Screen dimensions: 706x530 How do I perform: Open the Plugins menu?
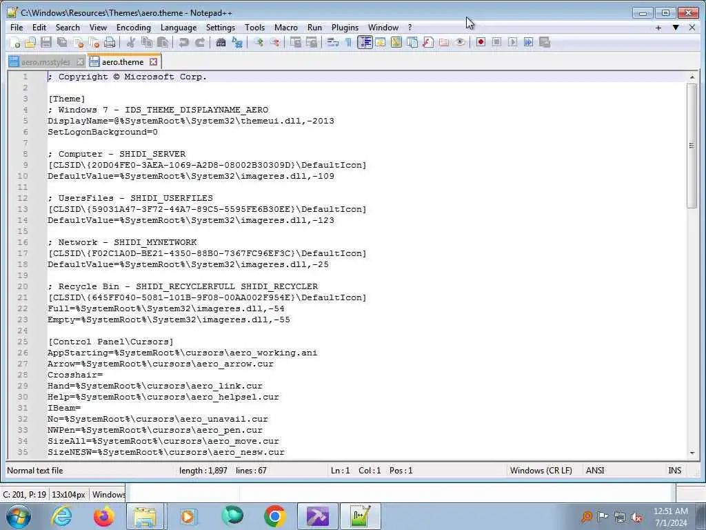pos(345,28)
